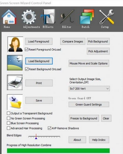Click the Save button
This screenshot has height=154, width=123.
click(39, 100)
